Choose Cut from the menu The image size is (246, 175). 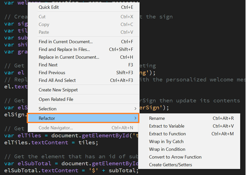pos(42,16)
